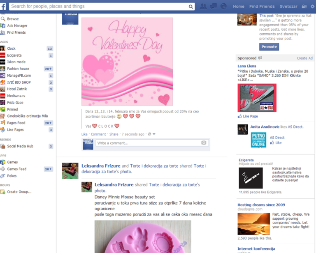Open Anita Aradinovic profile link
Screen dimensions: 316x253
point(265,126)
